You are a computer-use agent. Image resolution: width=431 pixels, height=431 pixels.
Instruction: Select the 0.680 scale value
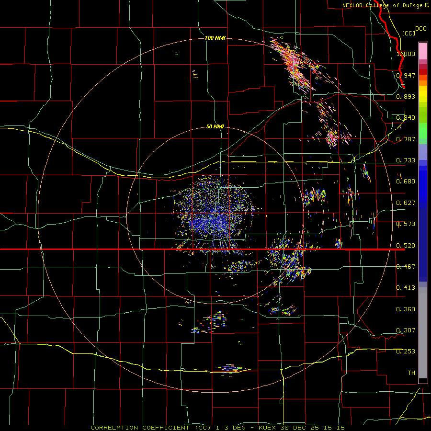(406, 181)
